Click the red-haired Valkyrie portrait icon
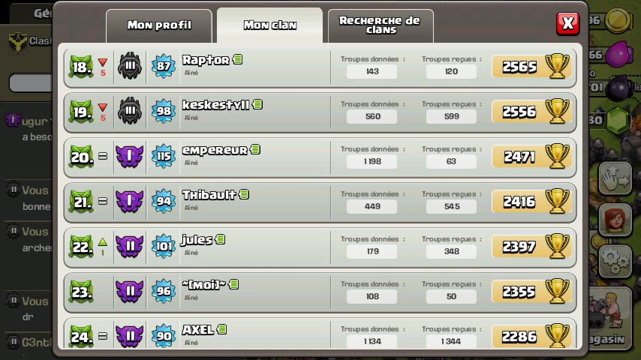Viewport: 641px width, 360px height. 615,220
